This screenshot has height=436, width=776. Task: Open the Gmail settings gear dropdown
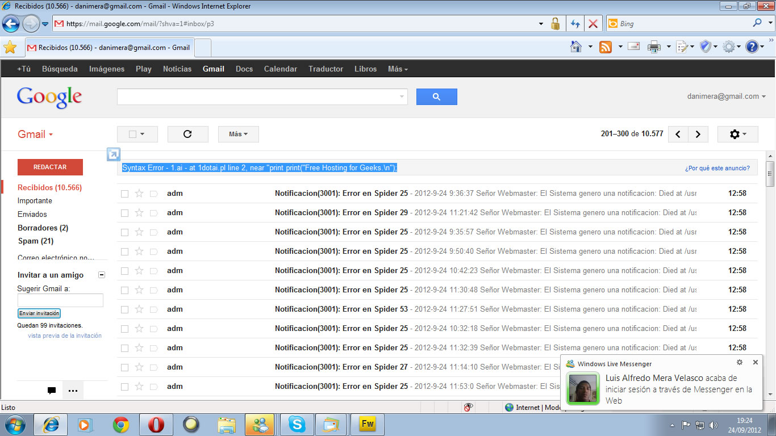pyautogui.click(x=737, y=134)
